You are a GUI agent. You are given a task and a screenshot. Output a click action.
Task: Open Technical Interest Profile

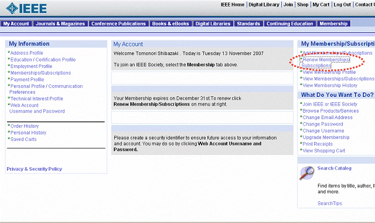[x=37, y=99]
